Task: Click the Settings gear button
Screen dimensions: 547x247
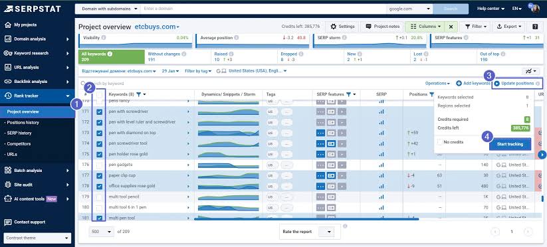Action: pos(342,27)
